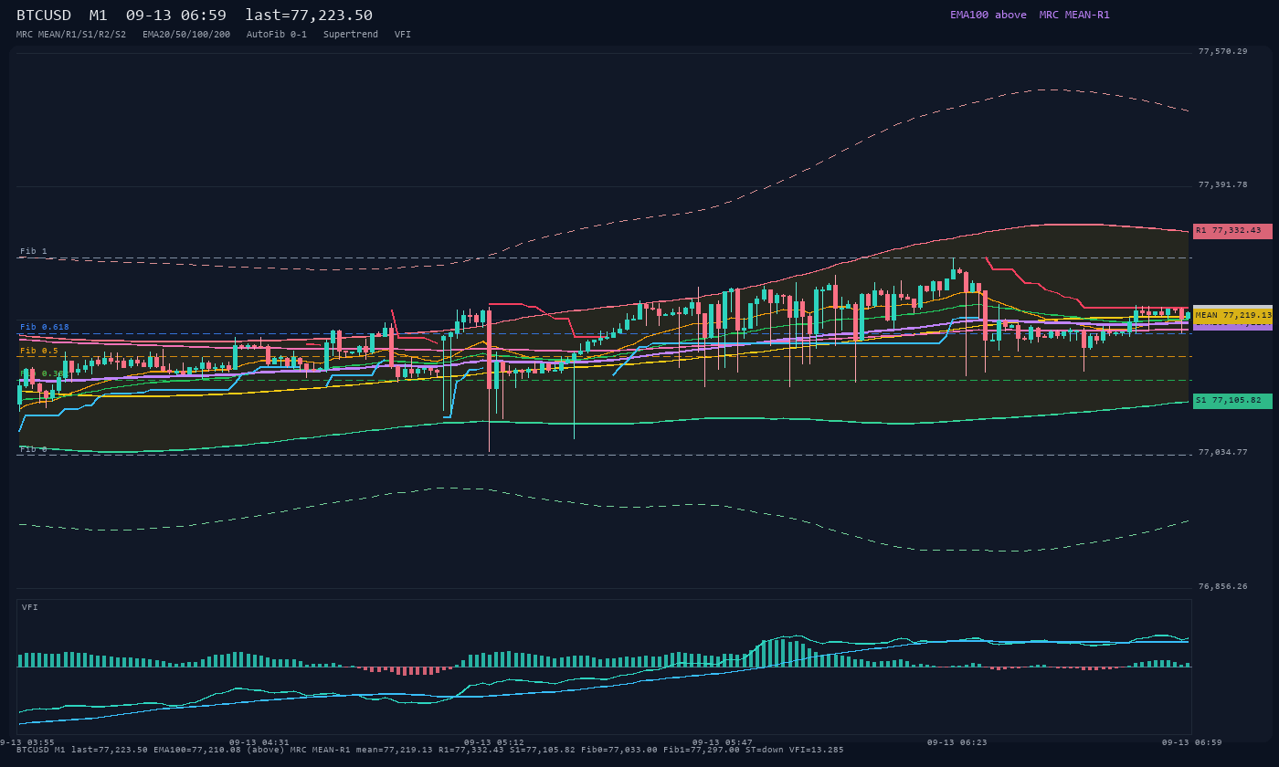Click the 77,034.77 price axis label
This screenshot has height=767, width=1279.
click(1222, 452)
